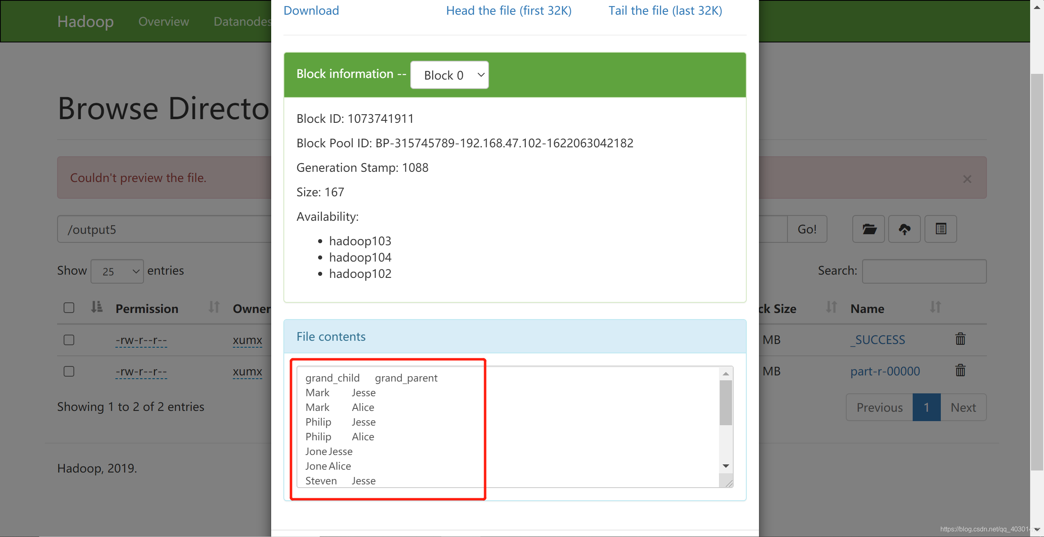
Task: Click the Download file link
Action: (311, 11)
